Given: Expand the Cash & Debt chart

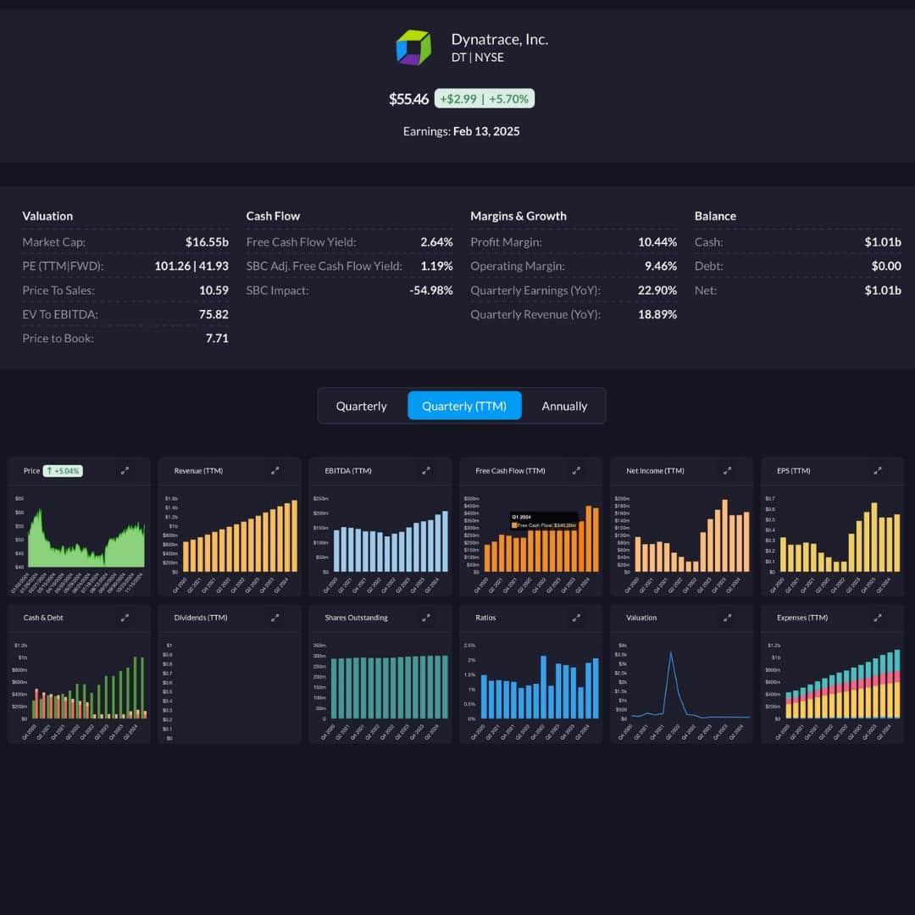Looking at the screenshot, I should click(125, 618).
